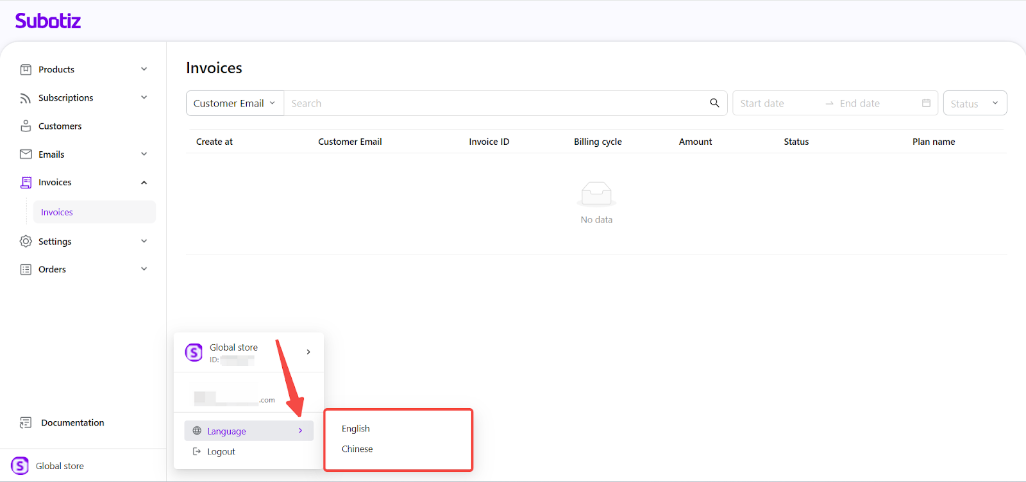Expand the Products sidebar section

coord(144,69)
